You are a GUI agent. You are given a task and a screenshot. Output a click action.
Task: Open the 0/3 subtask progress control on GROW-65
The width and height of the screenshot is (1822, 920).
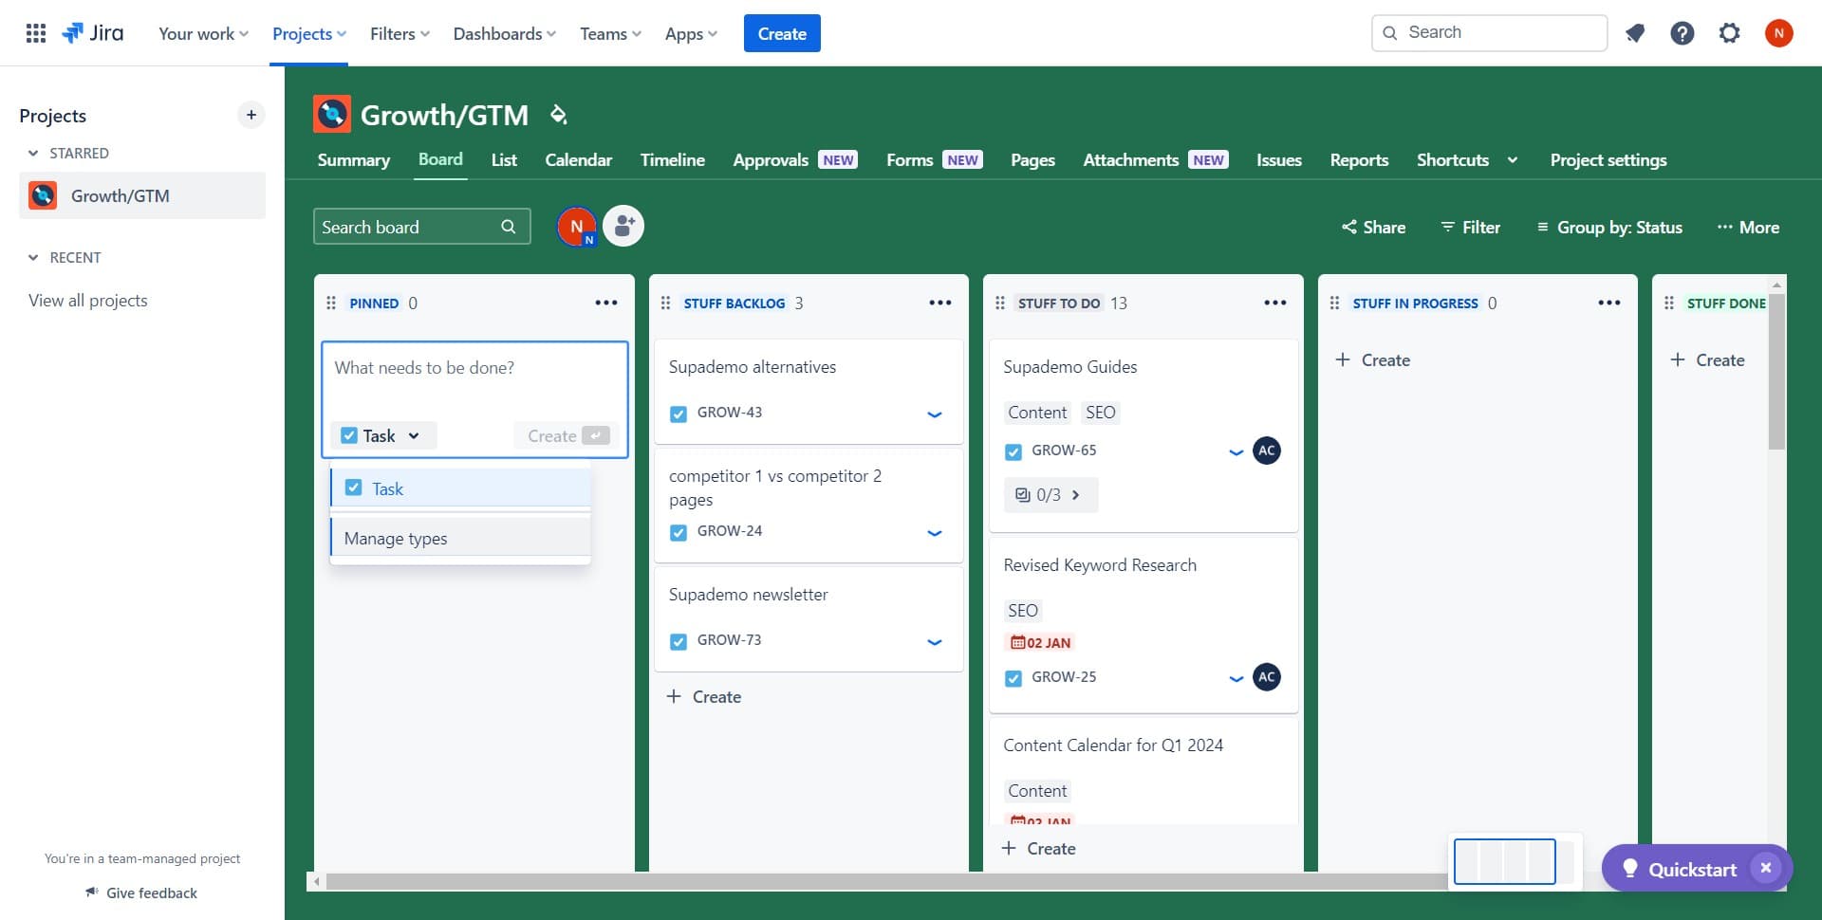pyautogui.click(x=1050, y=494)
